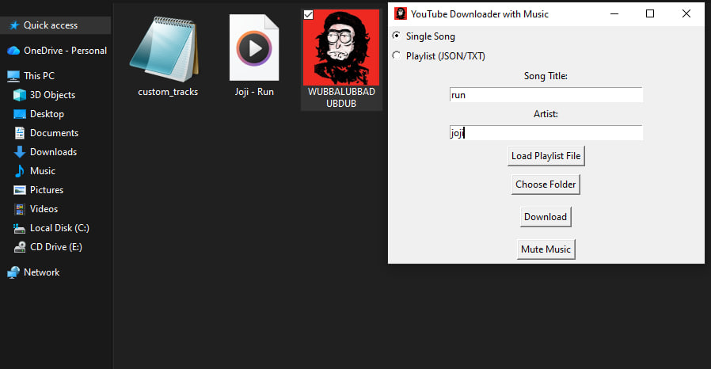Image resolution: width=711 pixels, height=369 pixels.
Task: Click the Videos filmstrip icon
Action: [x=20, y=209]
